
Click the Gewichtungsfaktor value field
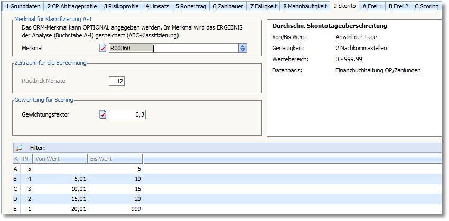click(127, 114)
